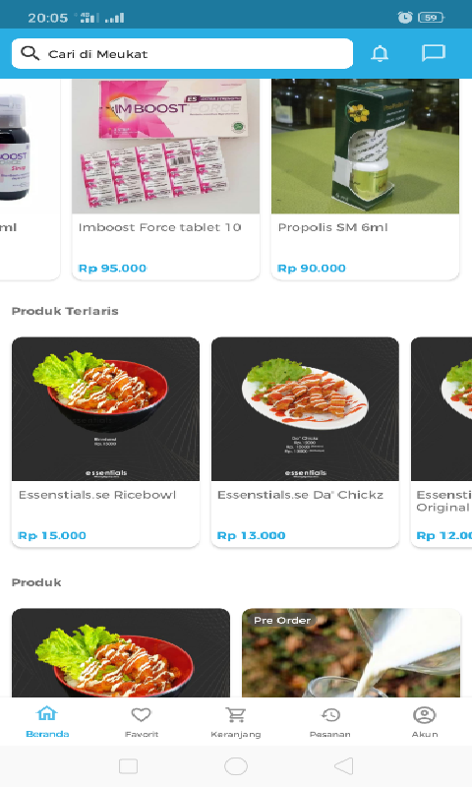Open Essenstials.se Ricebowl product card
This screenshot has width=472, height=787.
[106, 442]
